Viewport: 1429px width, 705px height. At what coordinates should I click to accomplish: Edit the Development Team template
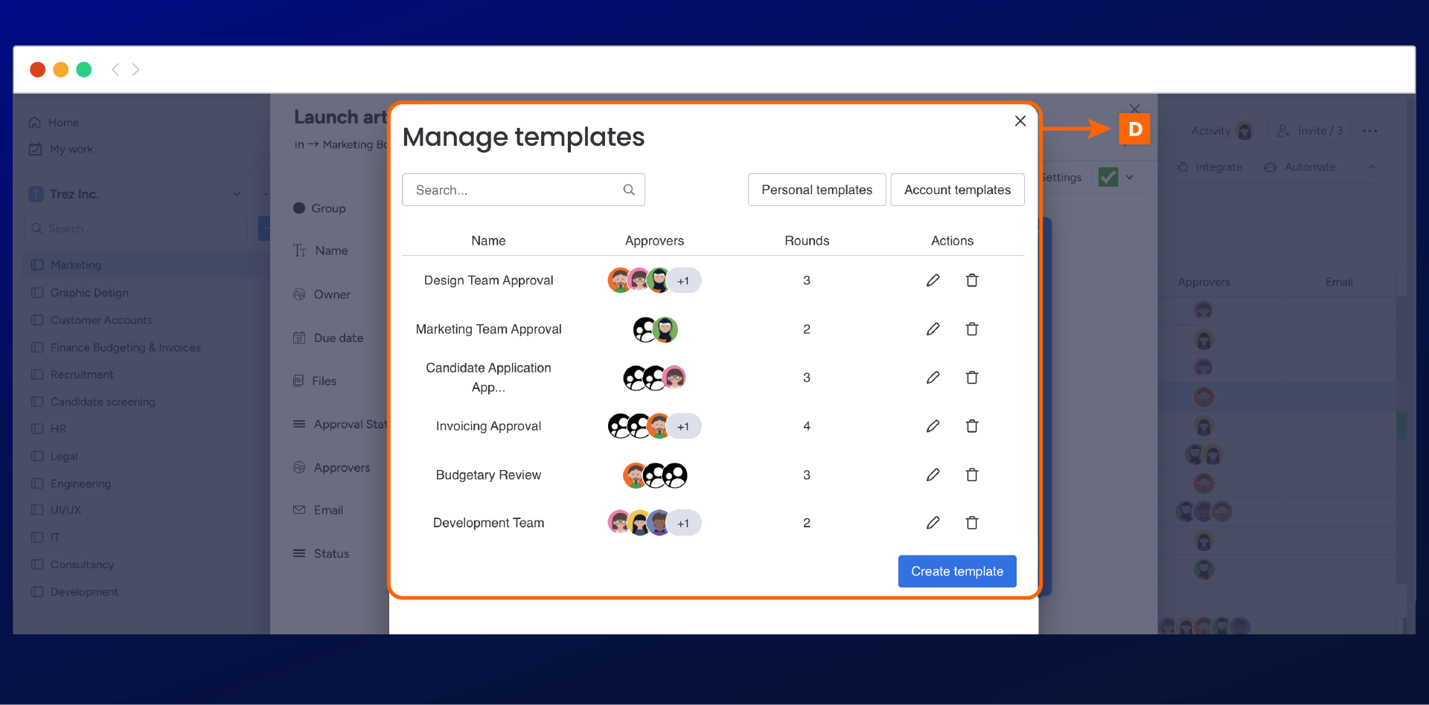pyautogui.click(x=933, y=523)
